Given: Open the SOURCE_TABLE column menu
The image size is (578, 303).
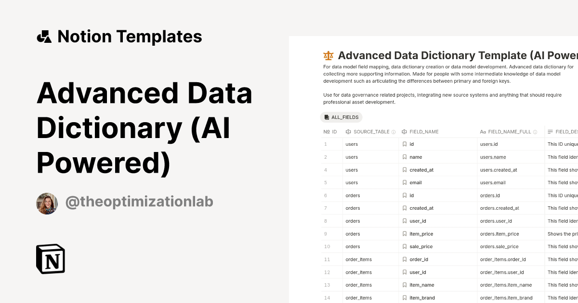Looking at the screenshot, I should pos(371,131).
